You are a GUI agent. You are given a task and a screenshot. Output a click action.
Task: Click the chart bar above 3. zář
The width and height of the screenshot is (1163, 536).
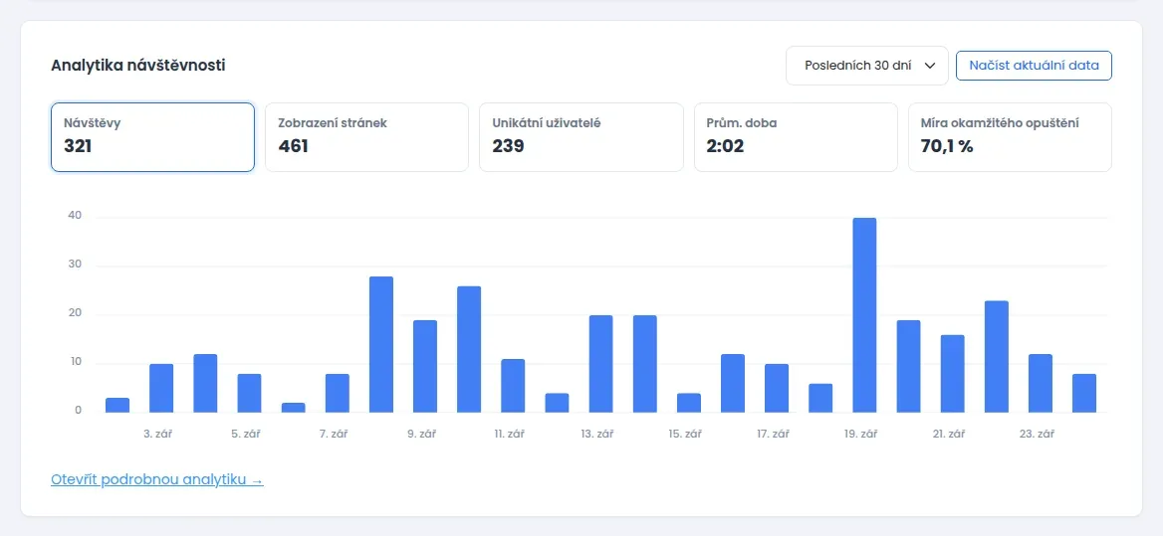point(161,388)
